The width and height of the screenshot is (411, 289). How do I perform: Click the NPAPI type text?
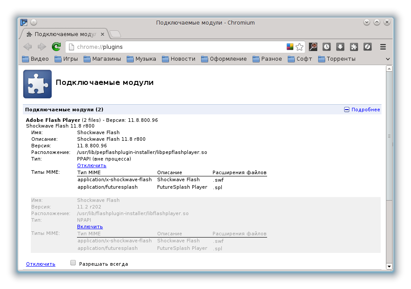84,220
